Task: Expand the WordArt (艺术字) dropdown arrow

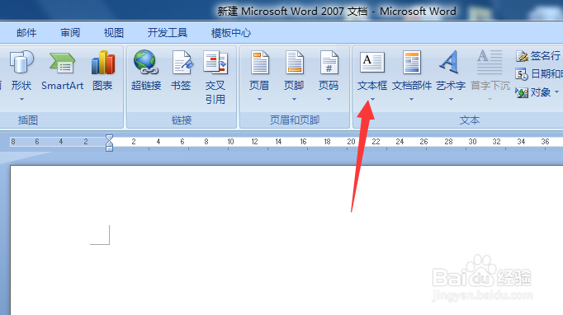Action: click(451, 100)
